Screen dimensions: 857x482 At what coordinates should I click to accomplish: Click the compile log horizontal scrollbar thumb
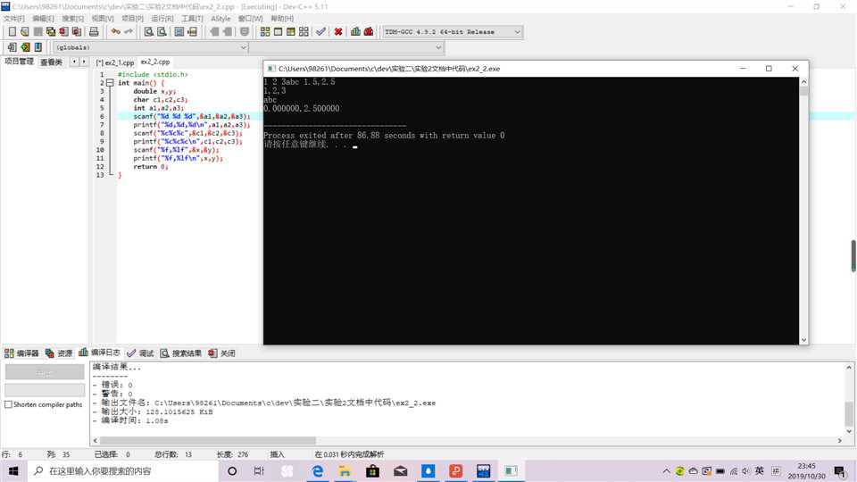[208, 440]
